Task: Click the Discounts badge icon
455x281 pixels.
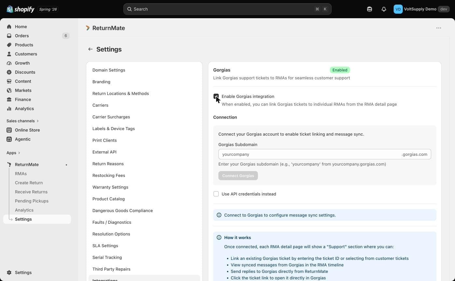Action: (9, 72)
